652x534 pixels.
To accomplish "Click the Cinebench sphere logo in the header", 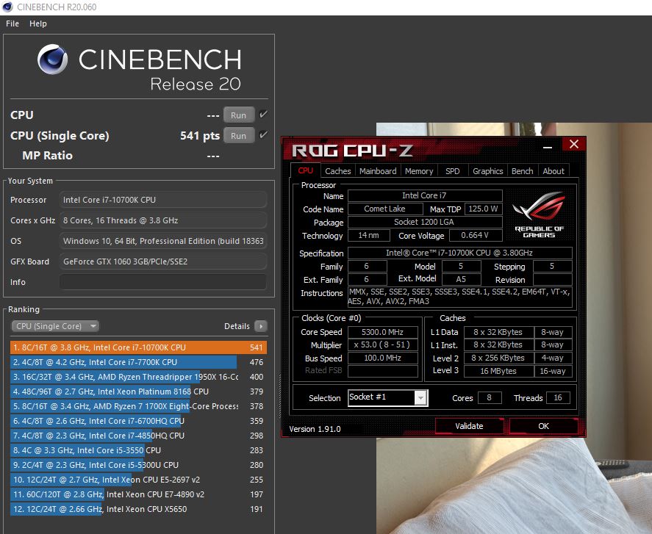I will [x=52, y=59].
